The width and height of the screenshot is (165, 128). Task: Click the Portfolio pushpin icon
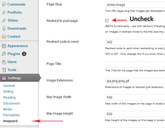tap(4, 12)
